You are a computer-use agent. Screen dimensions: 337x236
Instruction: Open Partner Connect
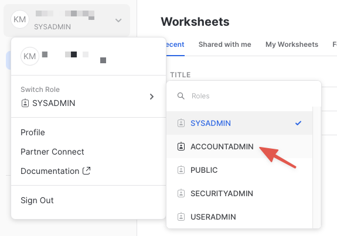coord(52,152)
